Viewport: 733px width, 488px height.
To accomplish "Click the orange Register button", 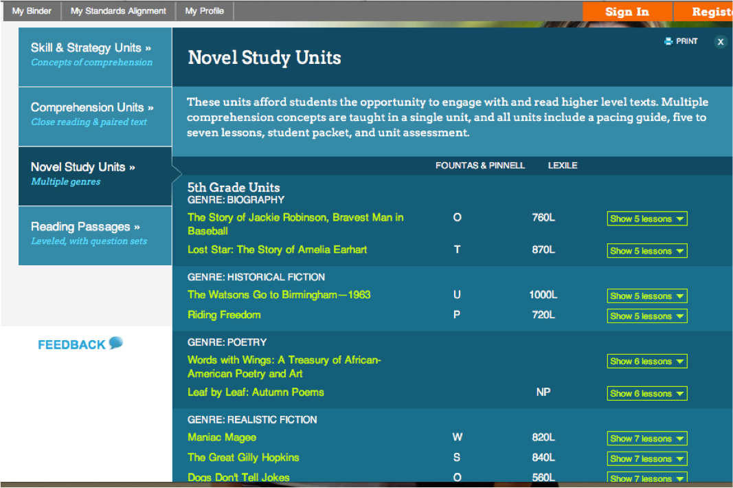I will (x=703, y=12).
